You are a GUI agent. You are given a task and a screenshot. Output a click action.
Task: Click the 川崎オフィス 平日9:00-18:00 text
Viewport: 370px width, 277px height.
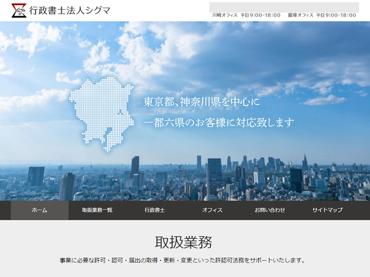(246, 16)
